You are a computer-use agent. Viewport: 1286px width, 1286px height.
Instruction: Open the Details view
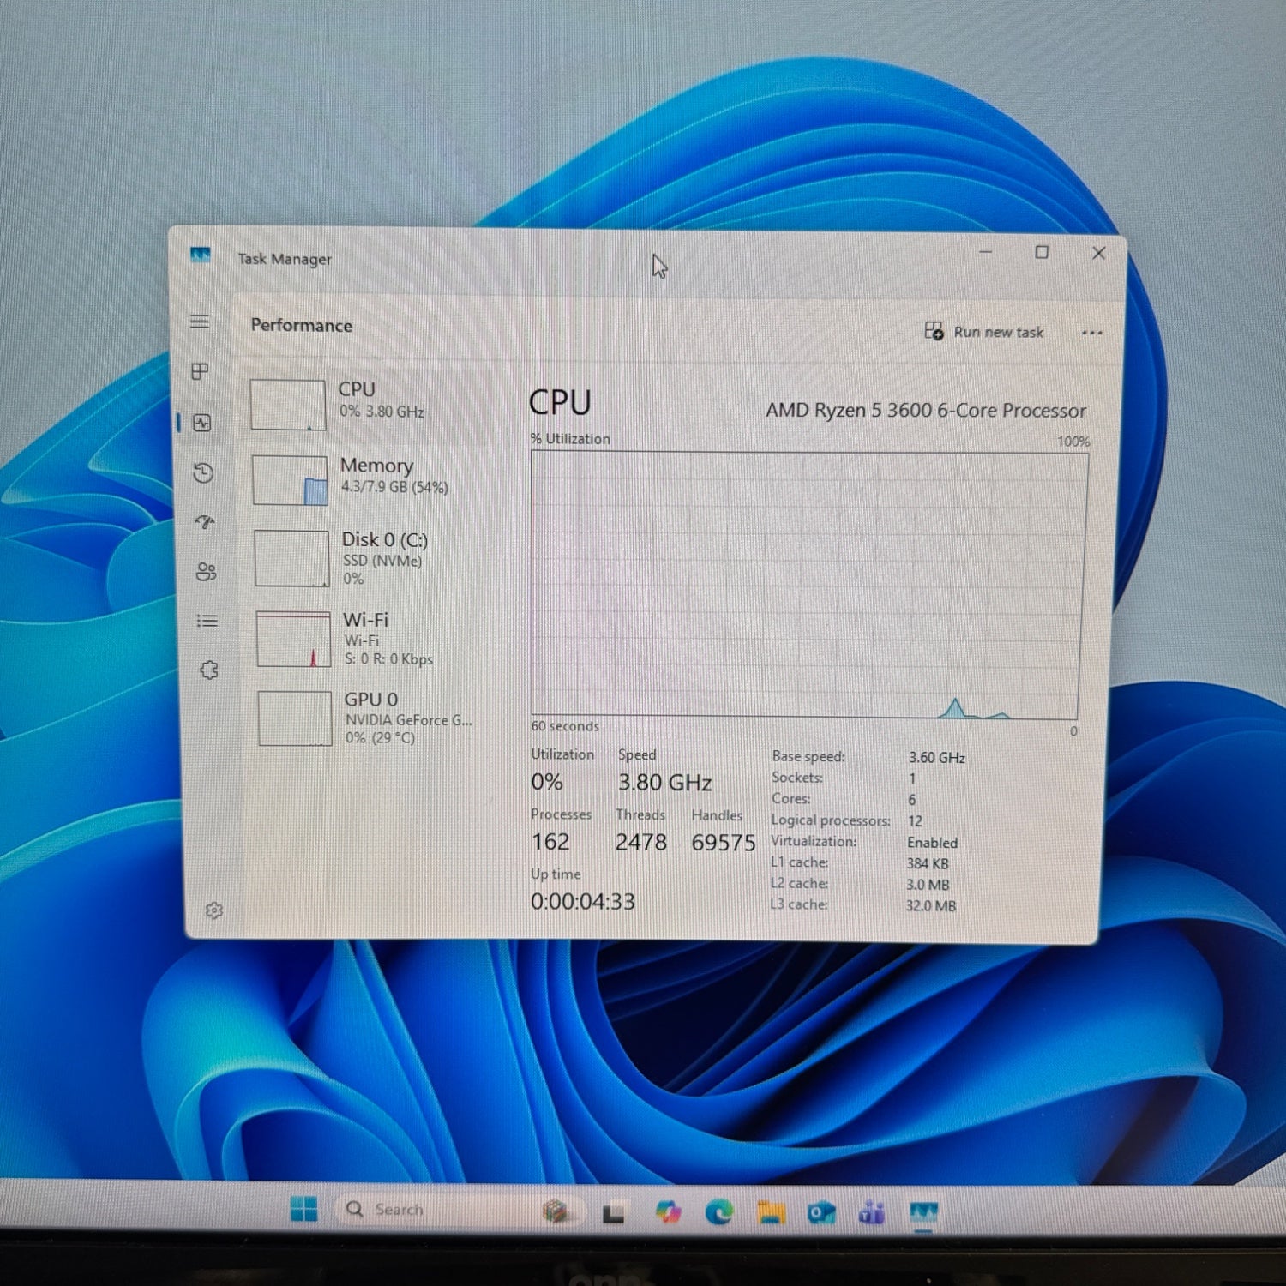(x=207, y=620)
